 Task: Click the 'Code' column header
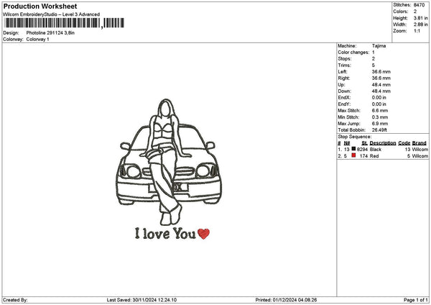coord(404,143)
